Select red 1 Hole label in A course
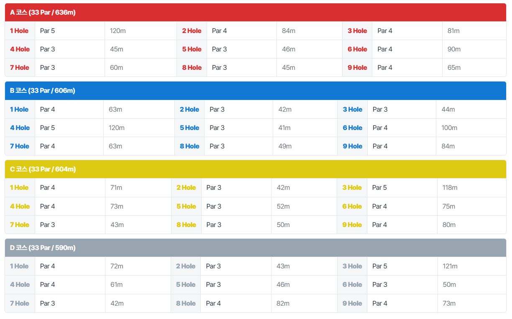 19,31
